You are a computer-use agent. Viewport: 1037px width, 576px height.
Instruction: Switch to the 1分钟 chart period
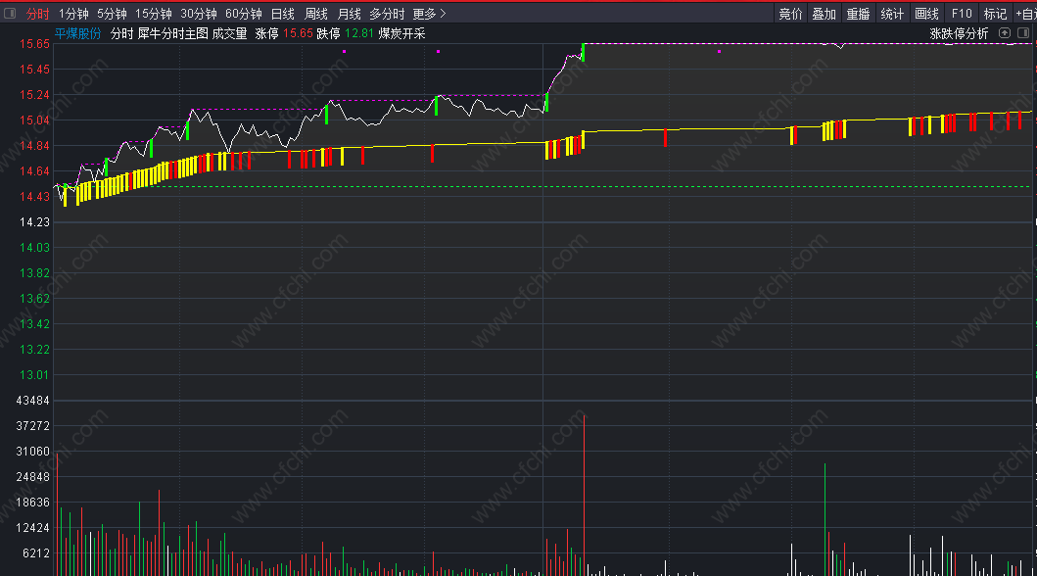coord(73,14)
